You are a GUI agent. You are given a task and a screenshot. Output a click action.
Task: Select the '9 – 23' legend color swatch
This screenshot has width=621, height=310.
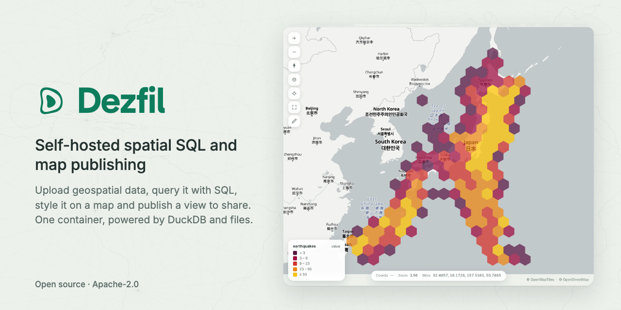[295, 263]
